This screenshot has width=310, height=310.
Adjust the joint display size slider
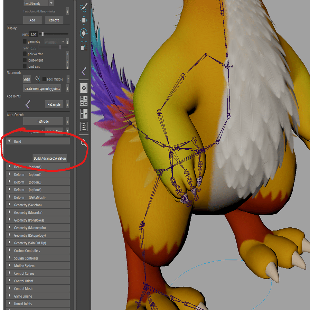point(43,34)
